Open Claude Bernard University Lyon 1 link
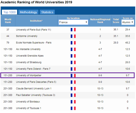 34,89
